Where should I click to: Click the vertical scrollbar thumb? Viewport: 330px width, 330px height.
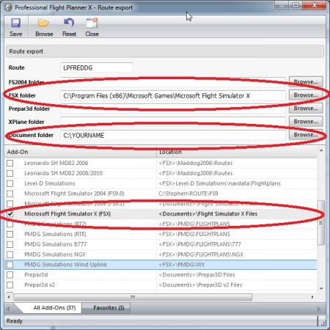tap(321, 222)
